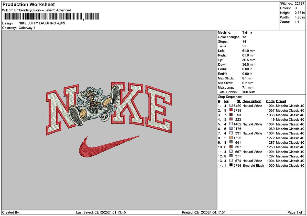Click the stitch count "2796"
Screen dimensions: 307x216
point(237,166)
